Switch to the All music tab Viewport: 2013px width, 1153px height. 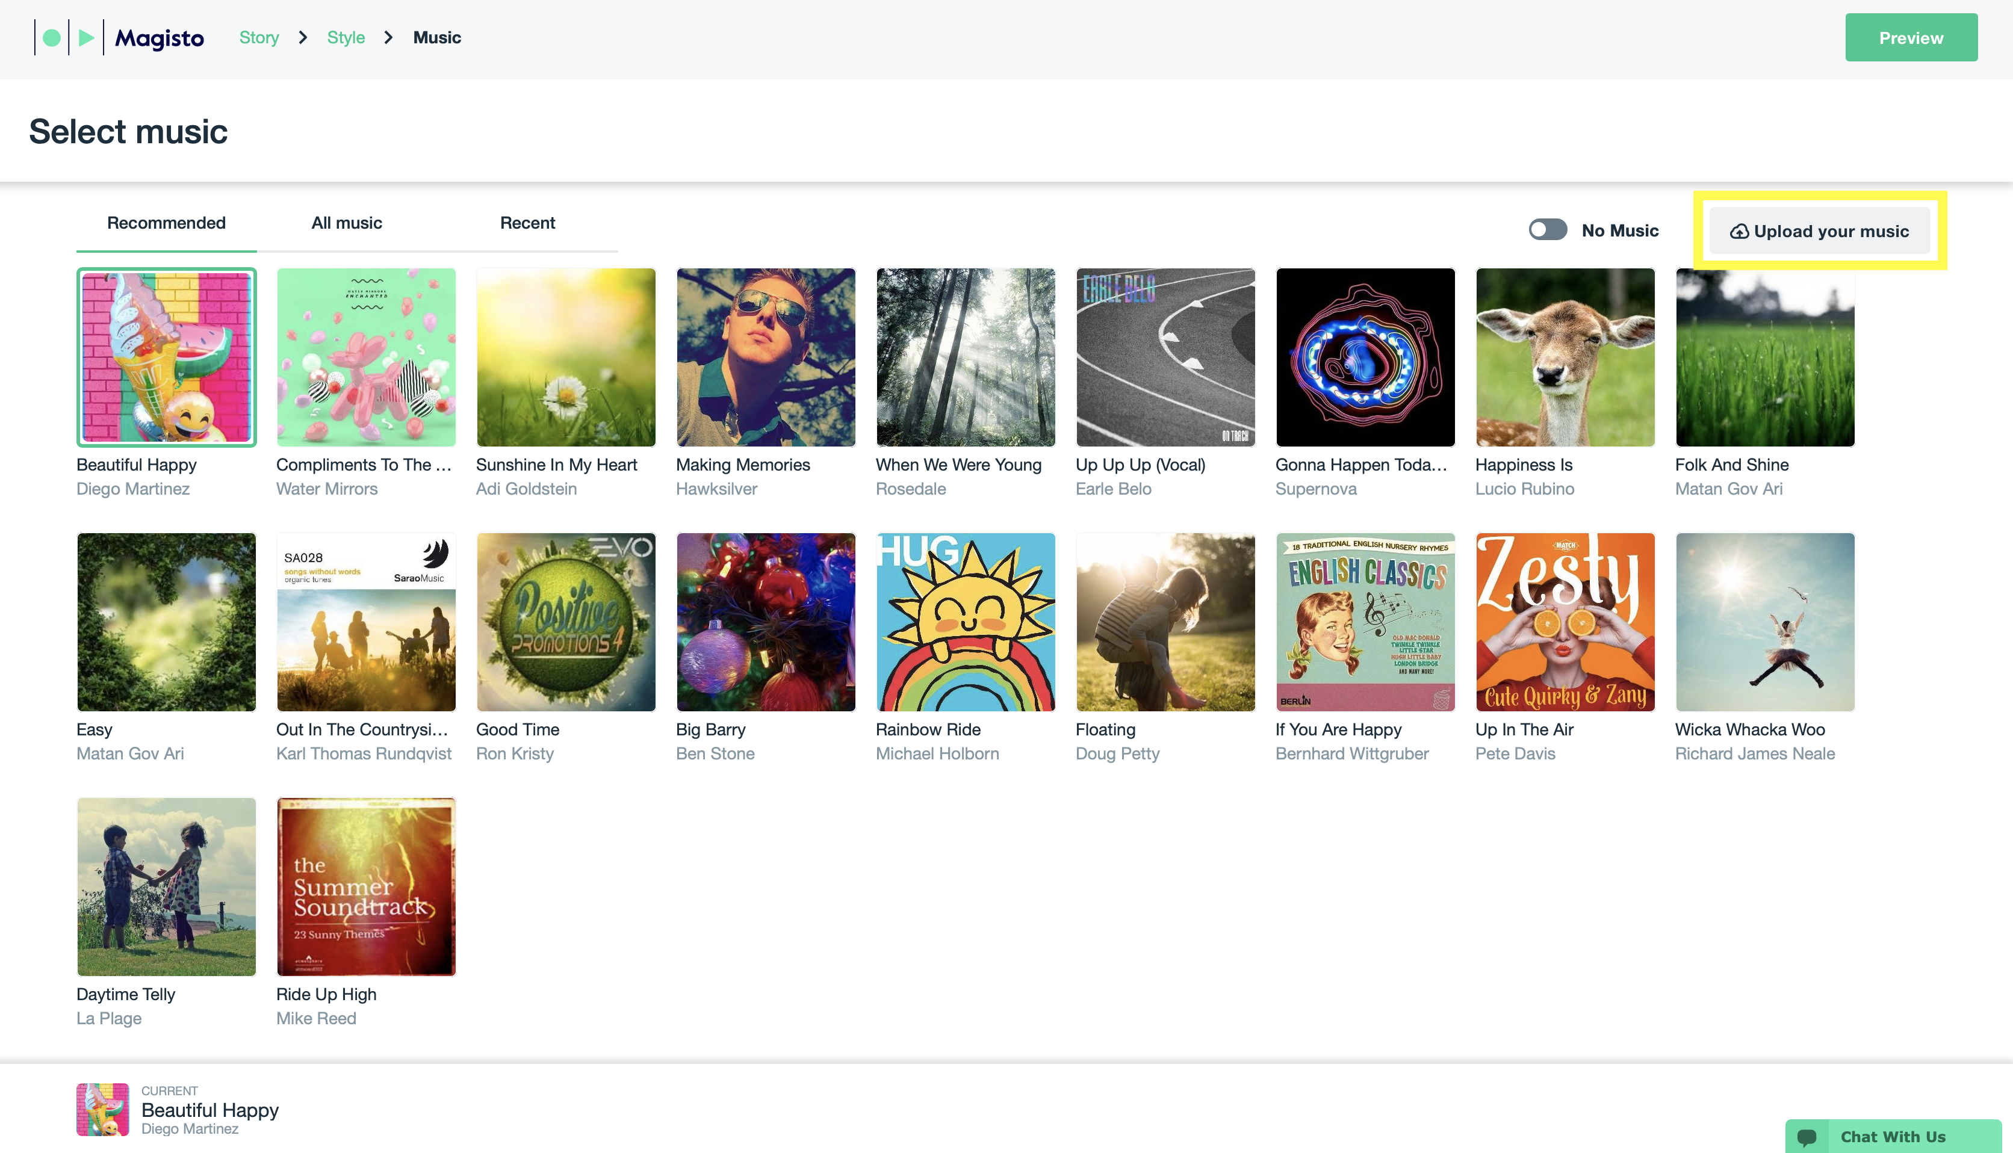pos(346,223)
